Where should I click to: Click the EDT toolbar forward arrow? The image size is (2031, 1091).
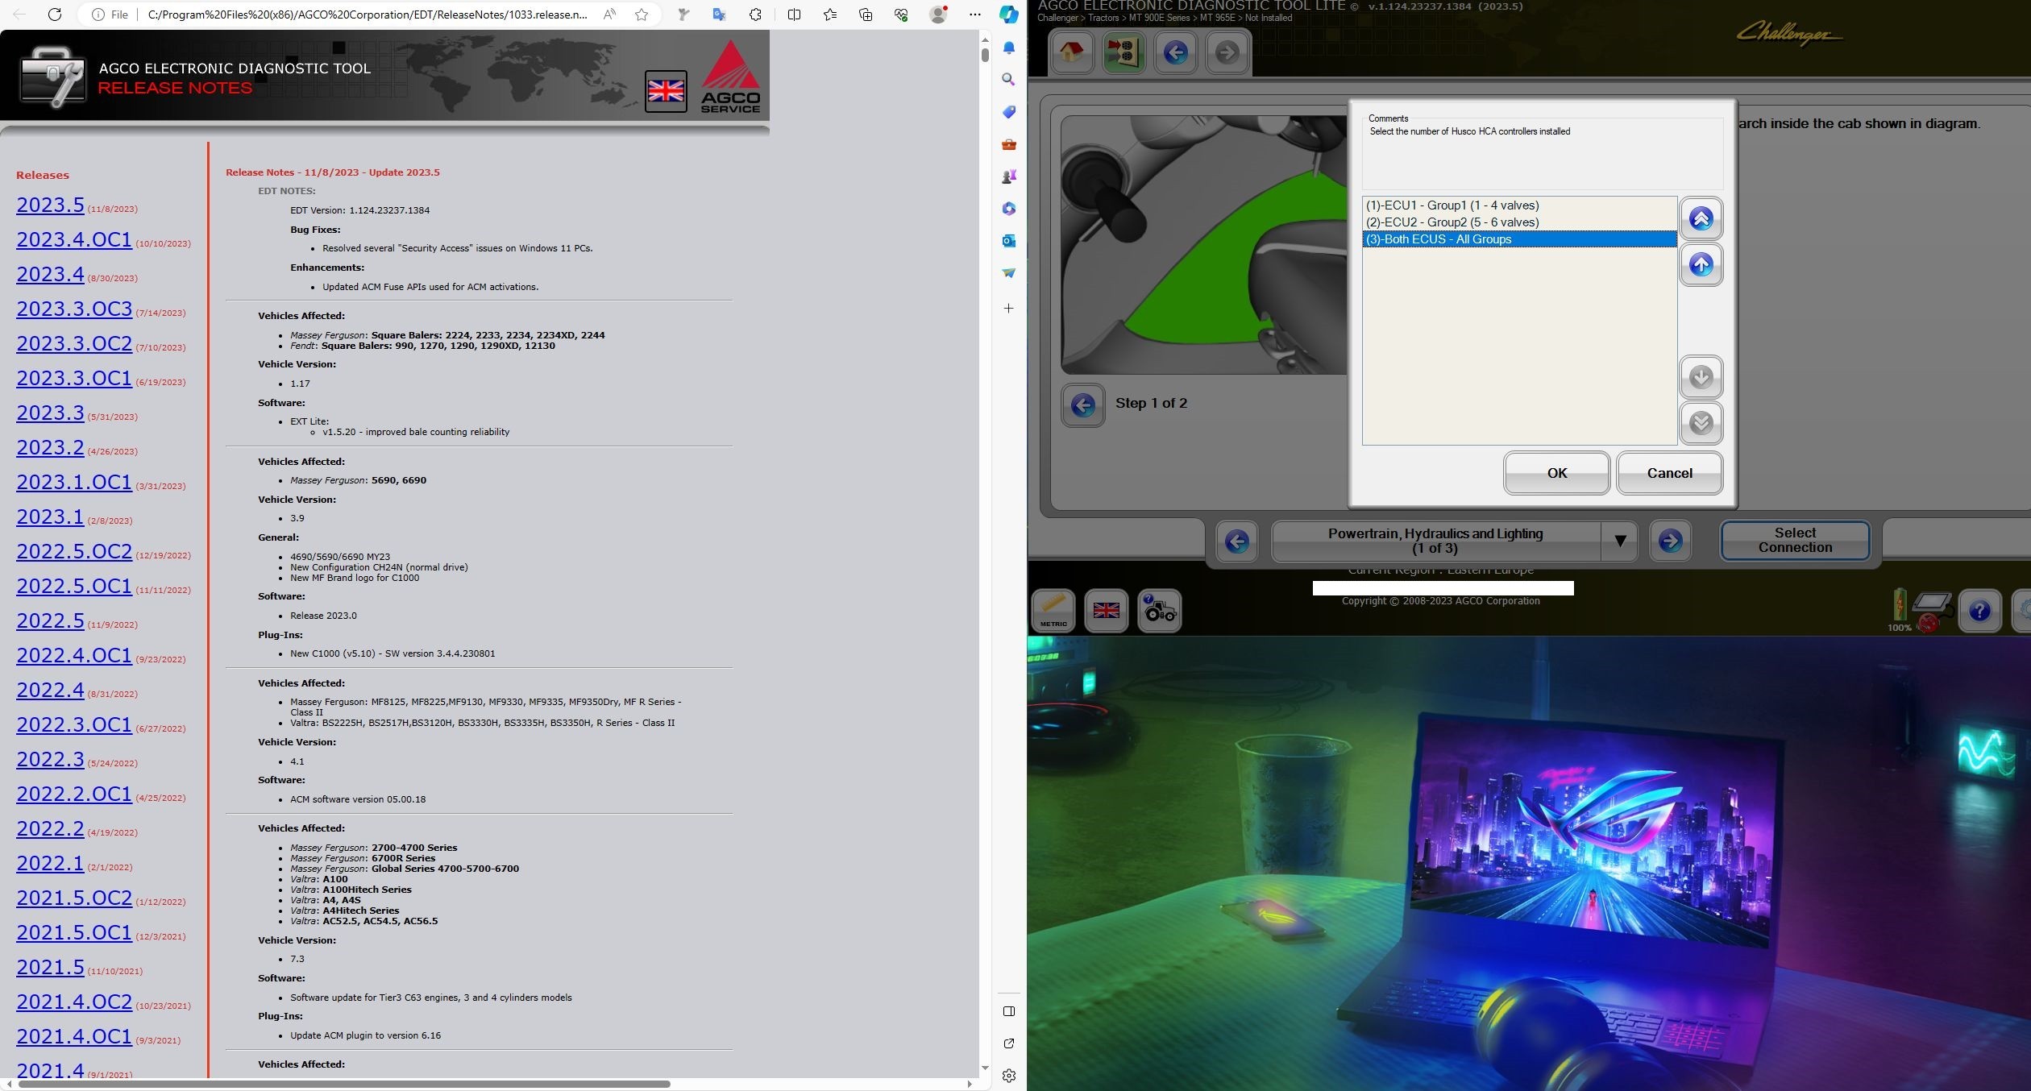click(x=1227, y=53)
